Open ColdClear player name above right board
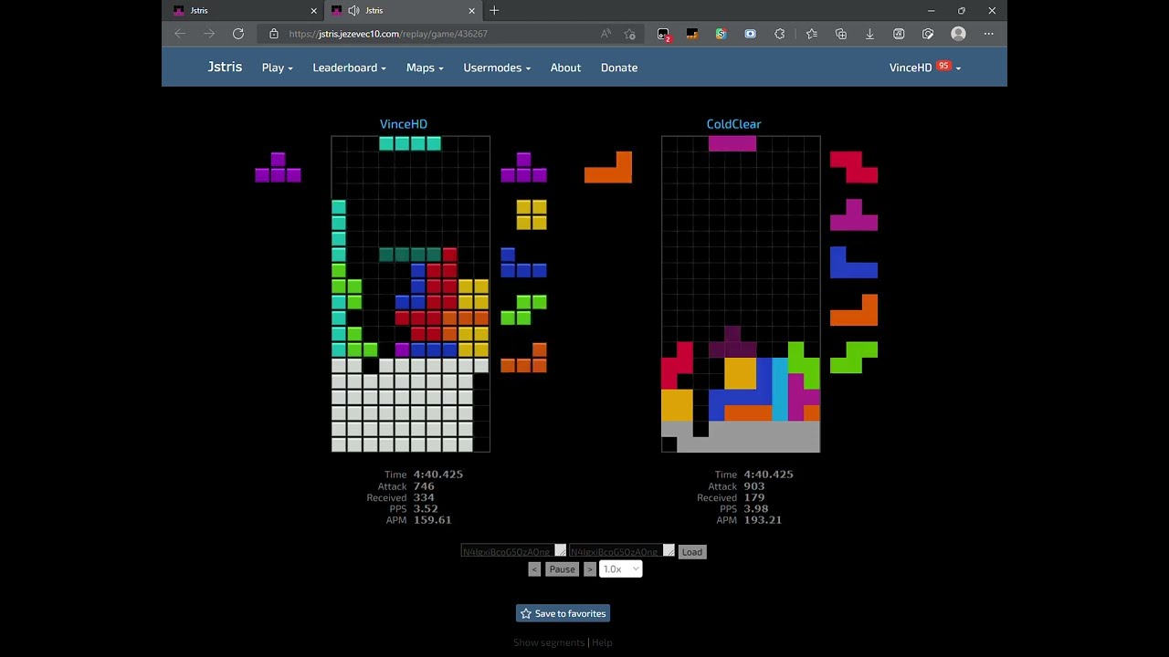 coord(733,124)
